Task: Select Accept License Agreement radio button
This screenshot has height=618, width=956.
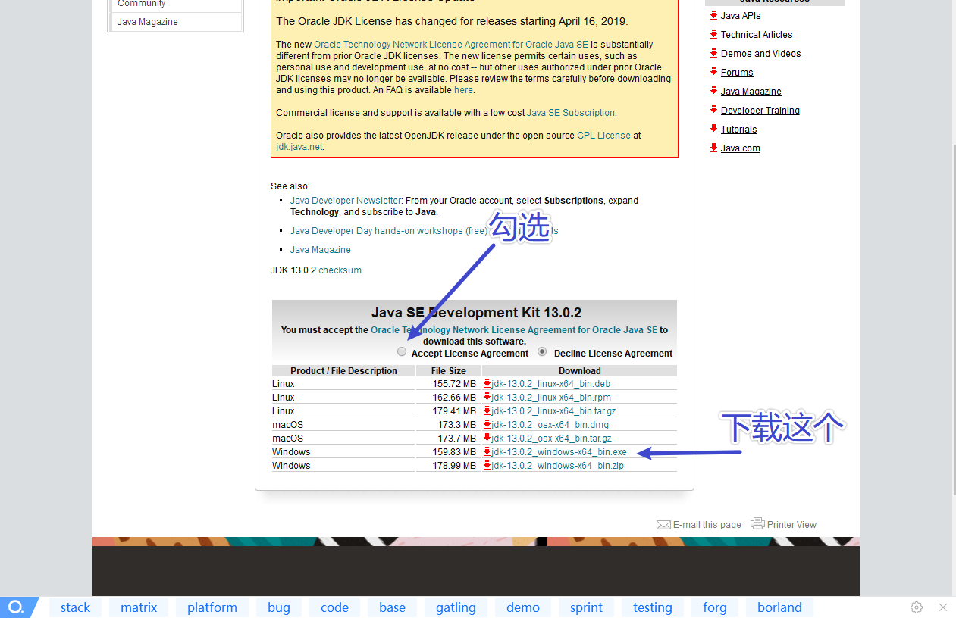Action: 402,351
